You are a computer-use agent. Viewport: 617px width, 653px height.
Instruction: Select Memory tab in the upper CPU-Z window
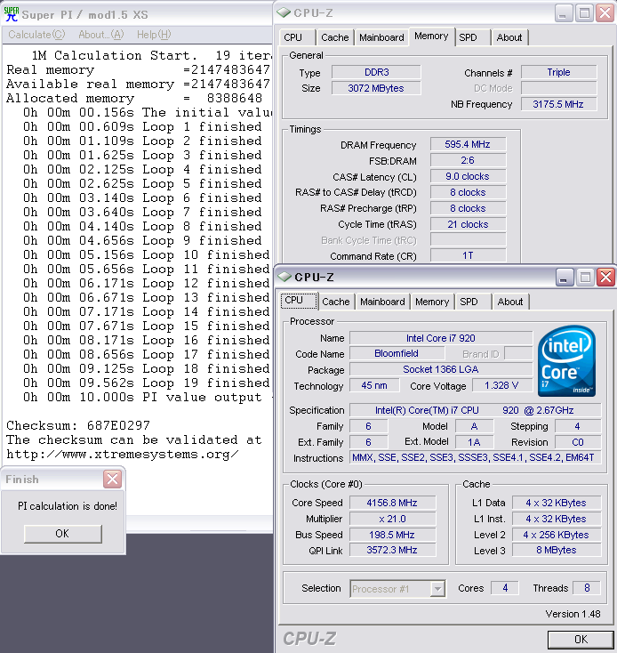431,36
